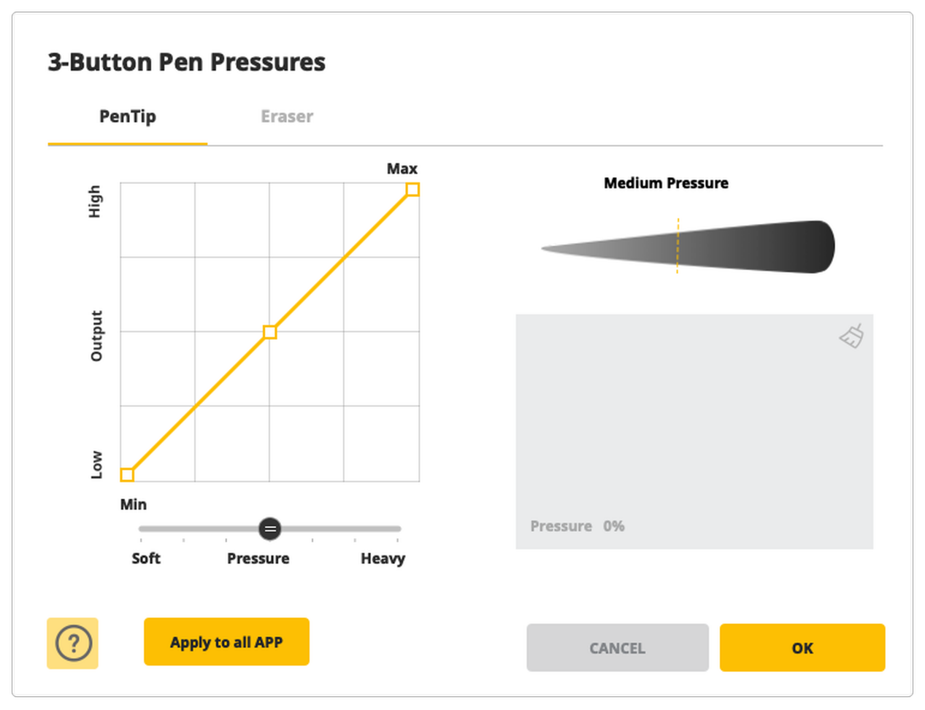Click the Heavy end of pressure slider
Image resolution: width=925 pixels, height=710 pixels.
[398, 529]
